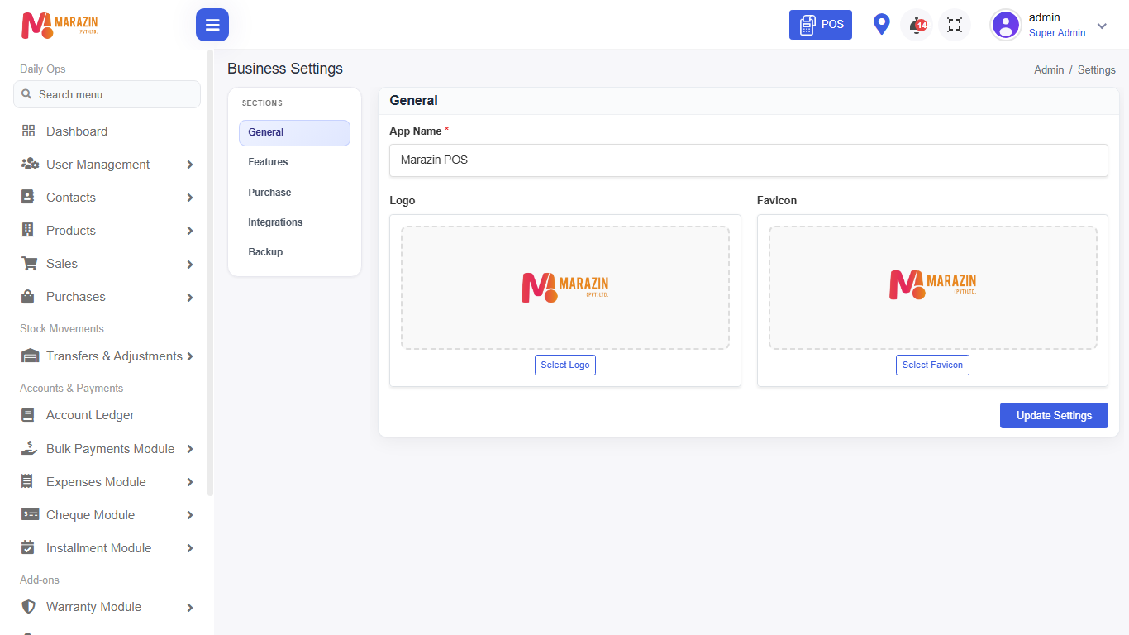1129x635 pixels.
Task: Click the Select Logo button
Action: (565, 365)
